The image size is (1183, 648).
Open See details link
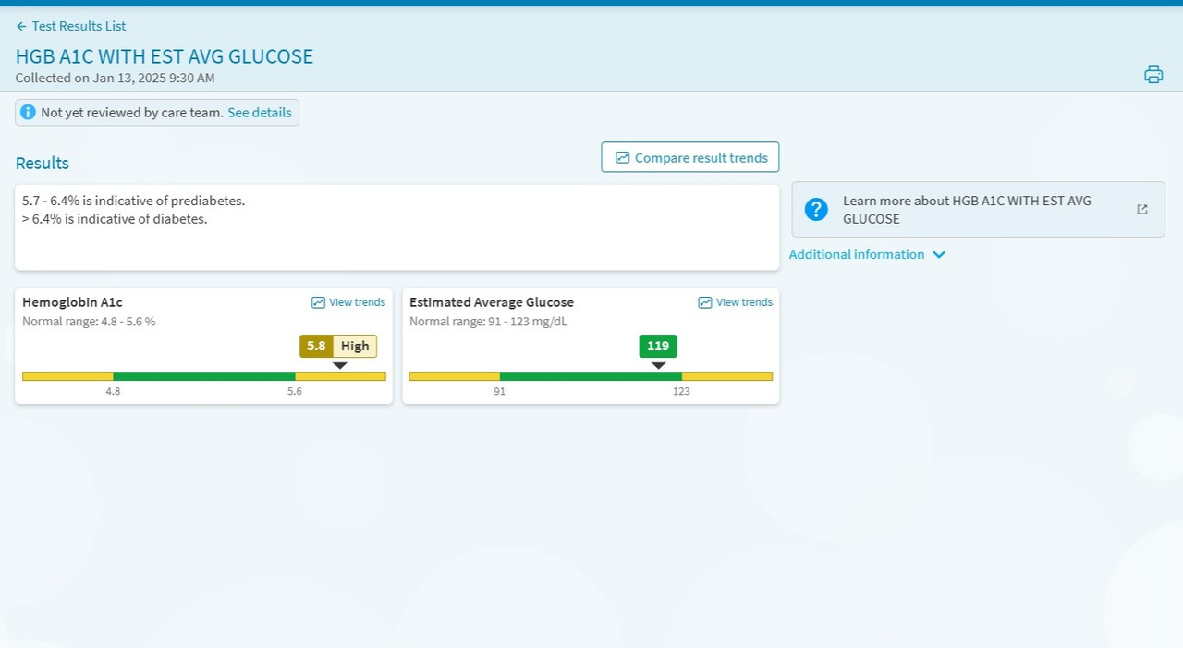click(260, 113)
